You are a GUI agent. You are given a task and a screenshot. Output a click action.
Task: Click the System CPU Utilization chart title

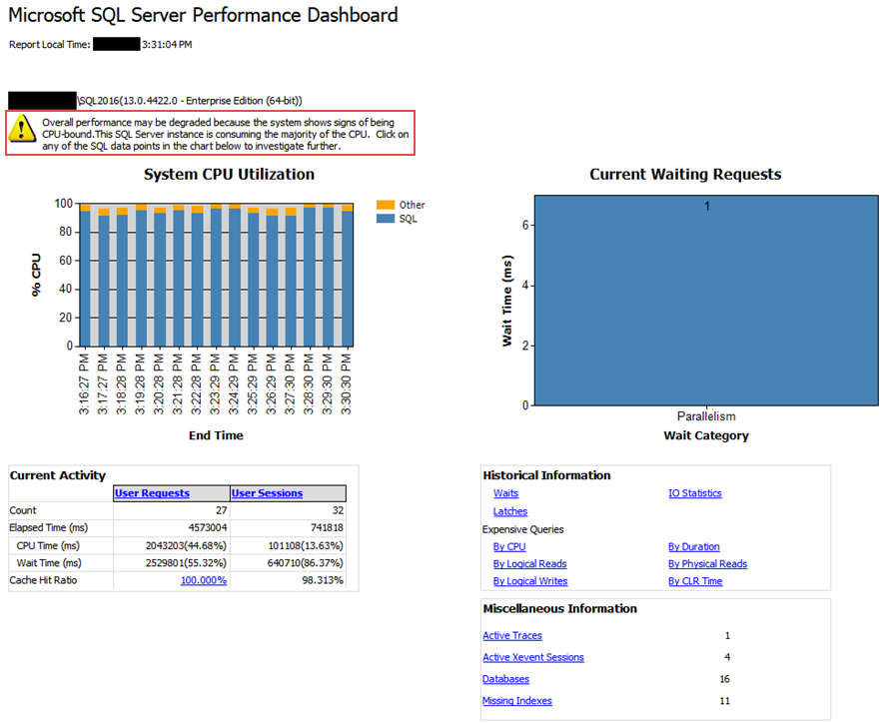tap(229, 174)
